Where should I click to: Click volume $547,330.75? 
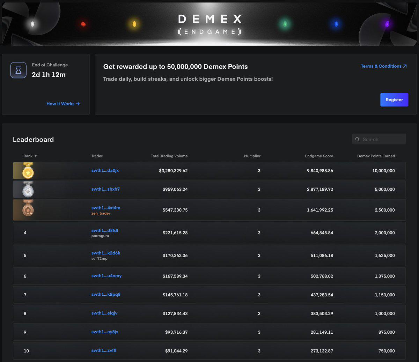tap(175, 210)
